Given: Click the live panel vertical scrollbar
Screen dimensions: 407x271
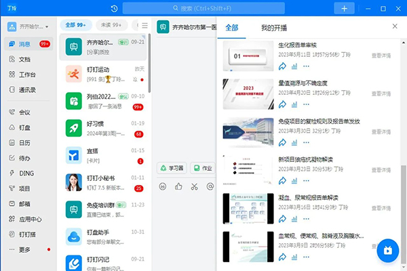Looking at the screenshot, I should (404, 213).
